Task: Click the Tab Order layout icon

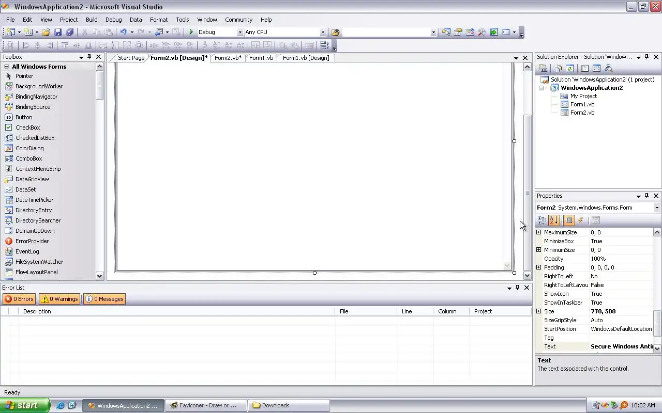Action: [x=324, y=45]
